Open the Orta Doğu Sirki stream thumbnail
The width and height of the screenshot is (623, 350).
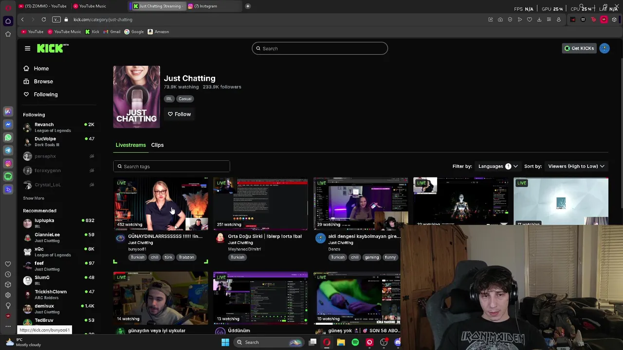[261, 204]
